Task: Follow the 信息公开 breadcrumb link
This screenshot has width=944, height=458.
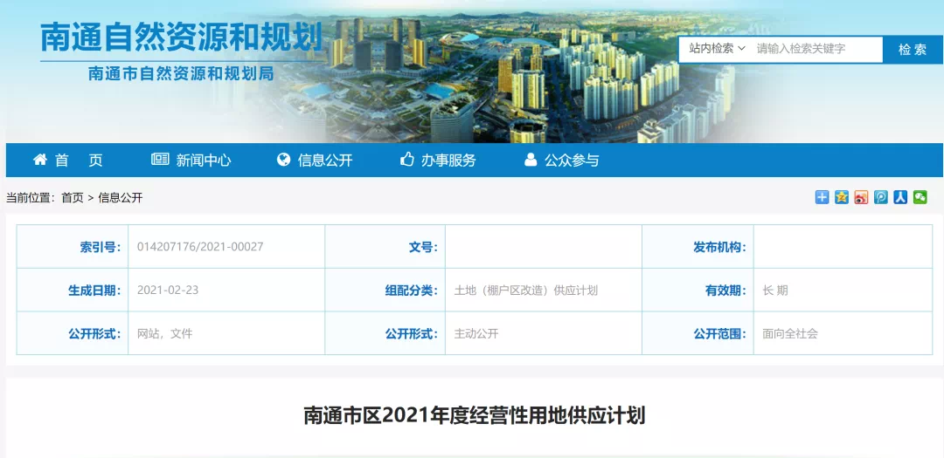Action: pyautogui.click(x=120, y=198)
